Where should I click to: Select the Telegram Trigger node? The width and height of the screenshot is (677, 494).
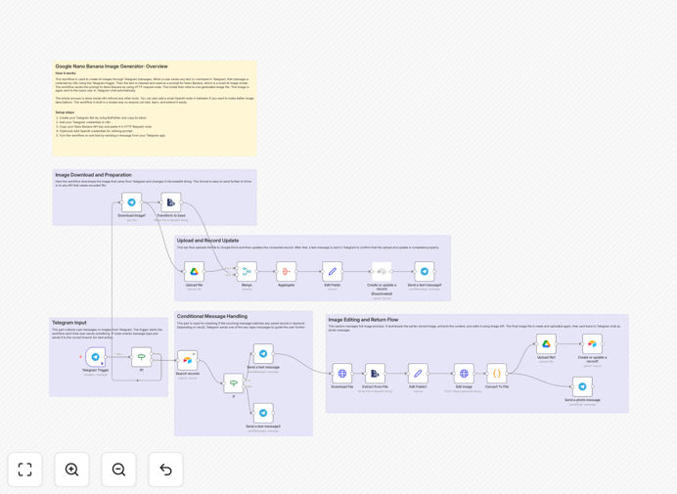[96, 357]
